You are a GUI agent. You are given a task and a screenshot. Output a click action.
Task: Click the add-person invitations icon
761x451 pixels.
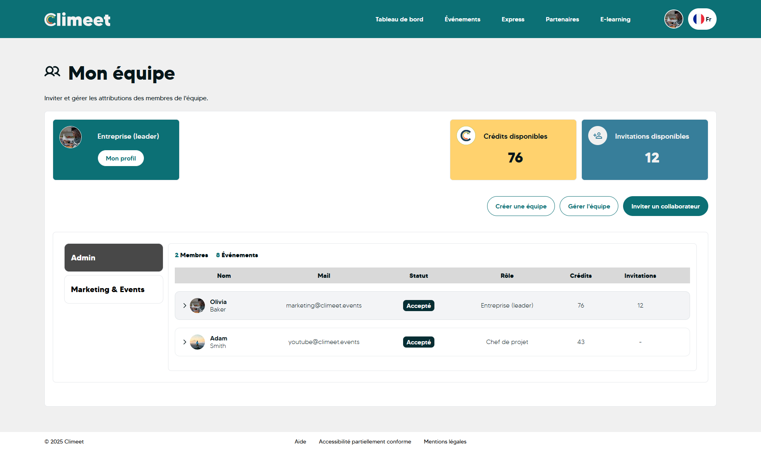pos(598,136)
